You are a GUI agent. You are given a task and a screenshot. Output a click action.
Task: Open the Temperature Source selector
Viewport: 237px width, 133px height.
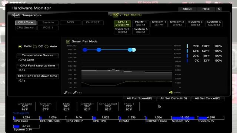[x=38, y=55]
